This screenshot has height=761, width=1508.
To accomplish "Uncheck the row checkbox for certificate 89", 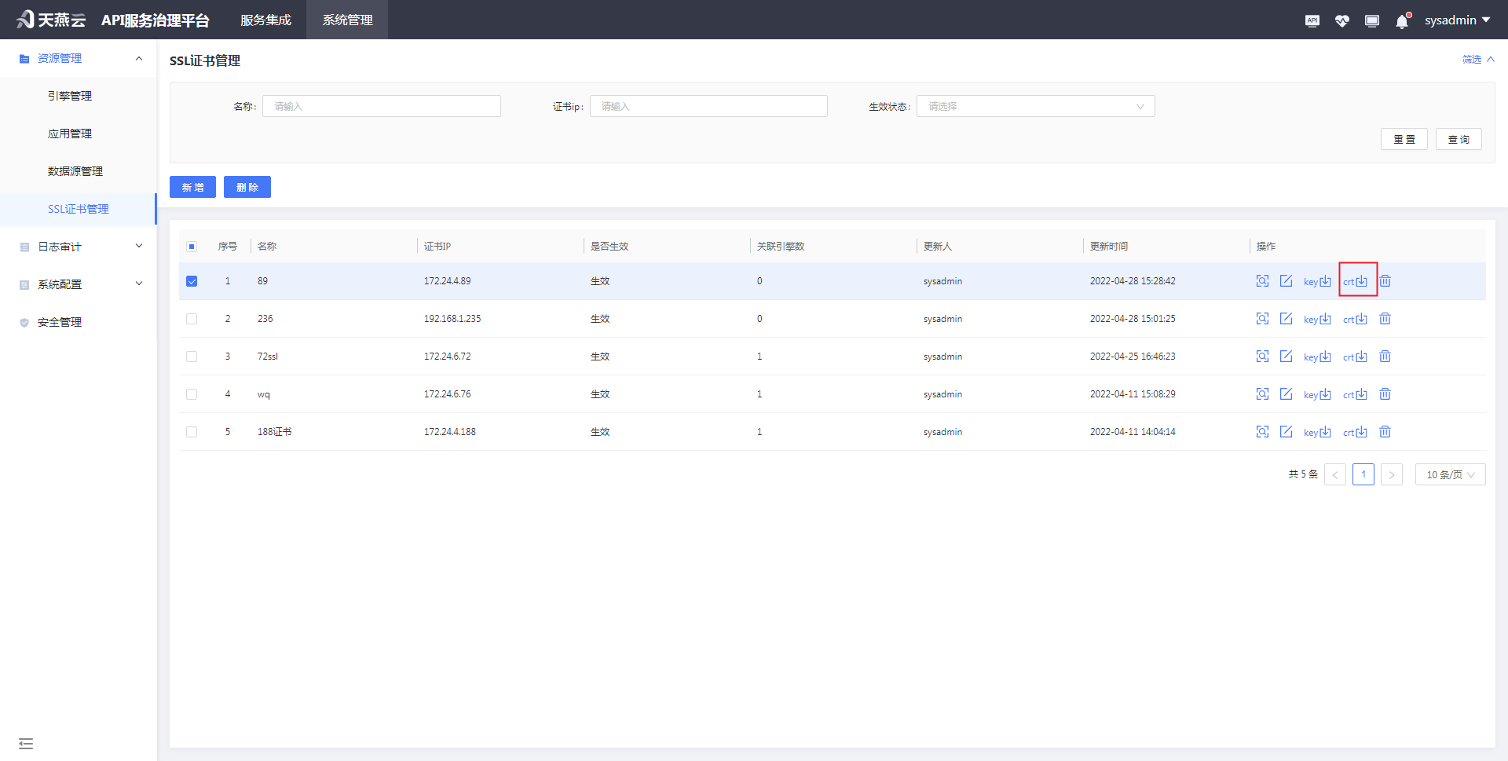I will (192, 280).
